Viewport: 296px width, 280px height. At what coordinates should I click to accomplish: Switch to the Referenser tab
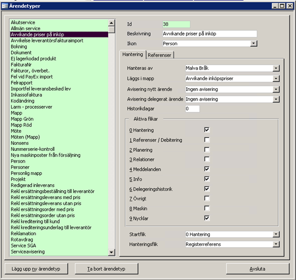(x=159, y=55)
